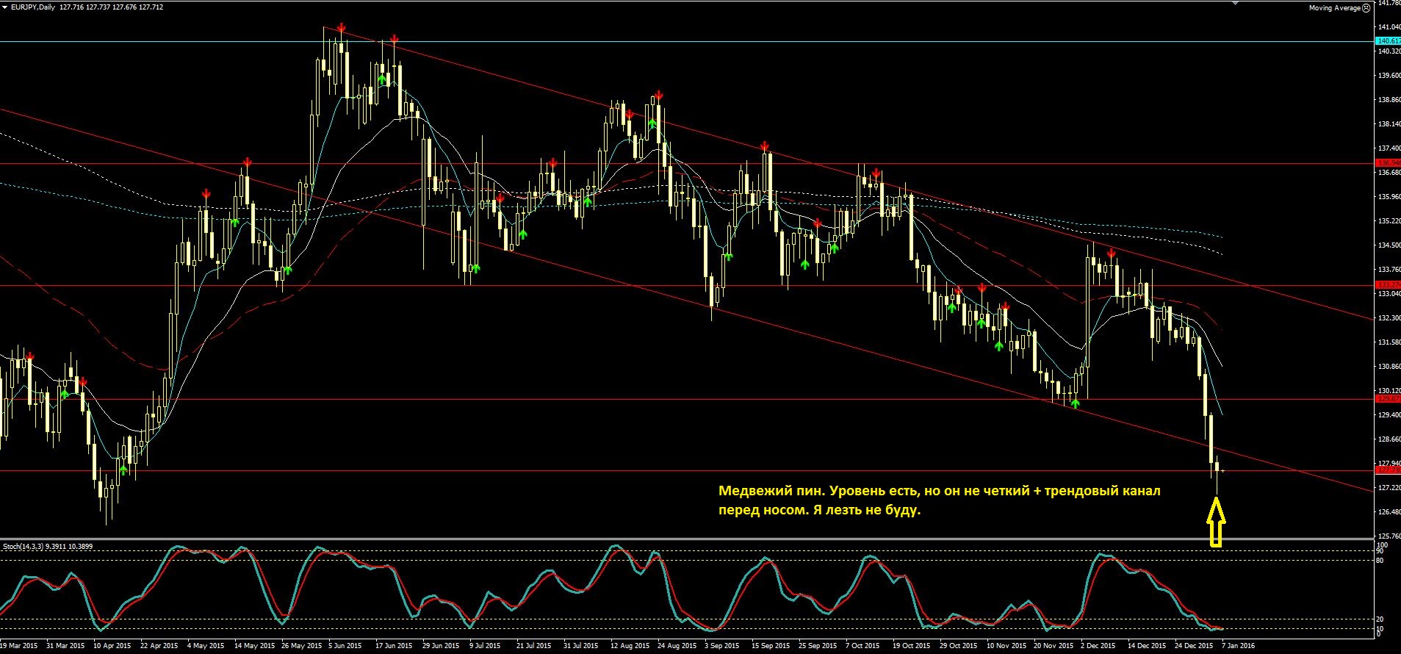Click the 127.220 price on the scale
The height and width of the screenshot is (654, 1401).
(1389, 488)
